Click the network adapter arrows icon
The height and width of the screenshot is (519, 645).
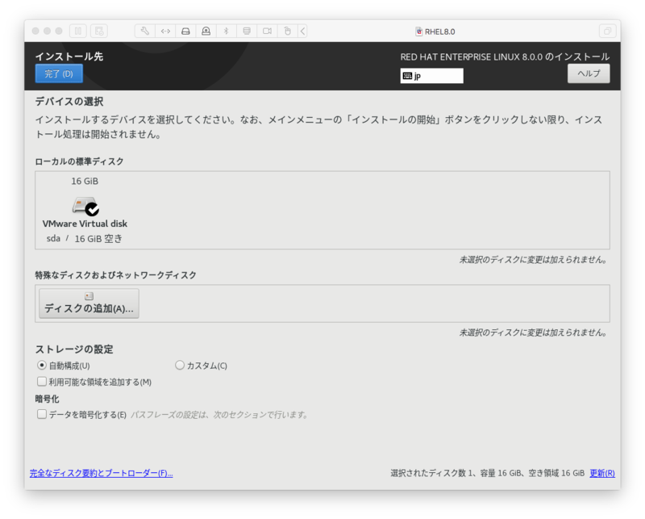pos(165,31)
